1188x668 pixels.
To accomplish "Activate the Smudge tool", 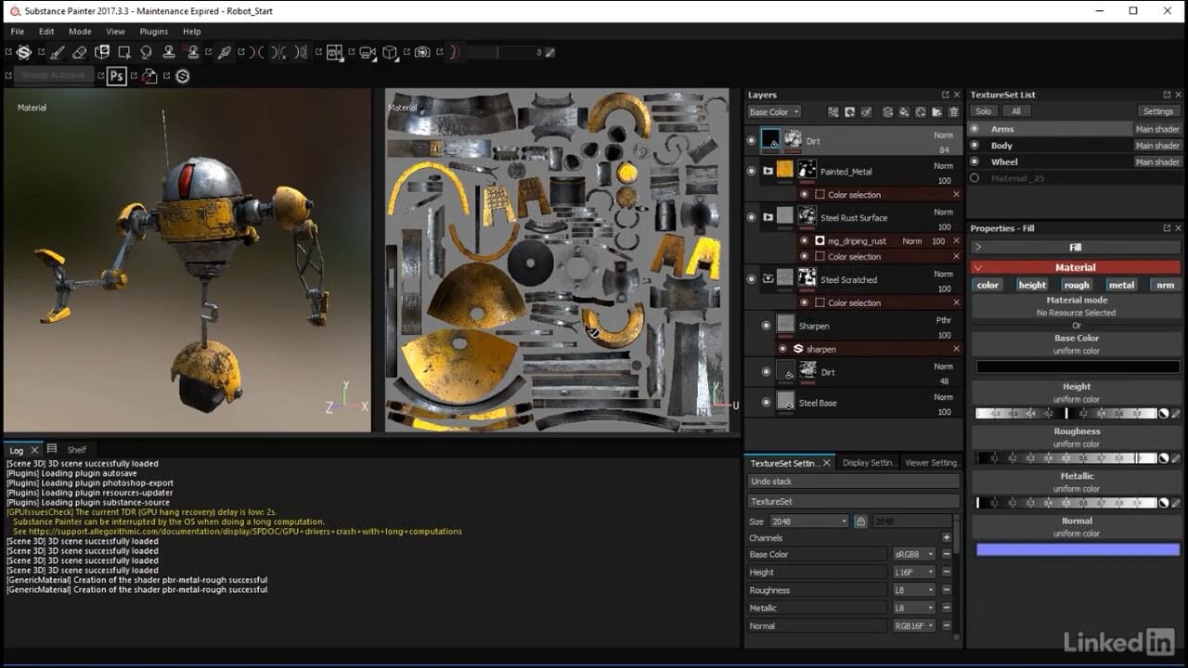I will pyautogui.click(x=146, y=53).
